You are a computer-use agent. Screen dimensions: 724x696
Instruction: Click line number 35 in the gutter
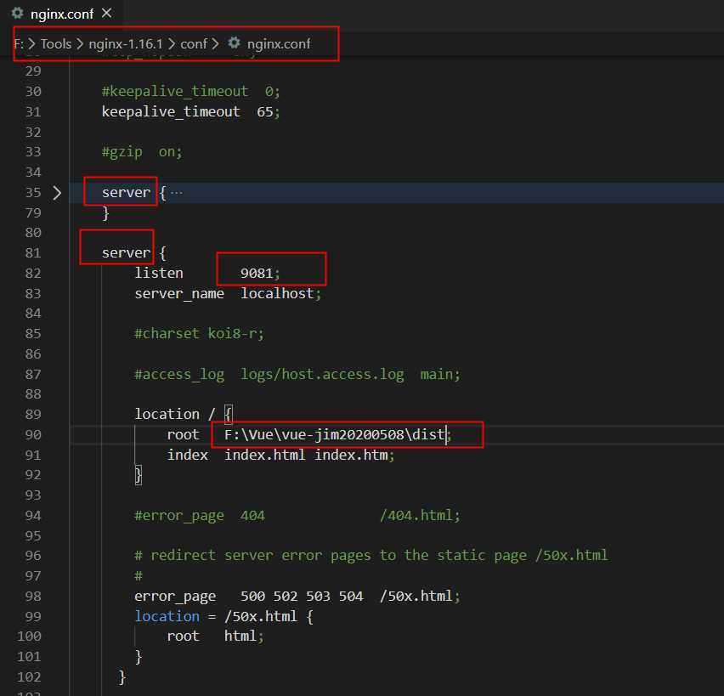(33, 193)
